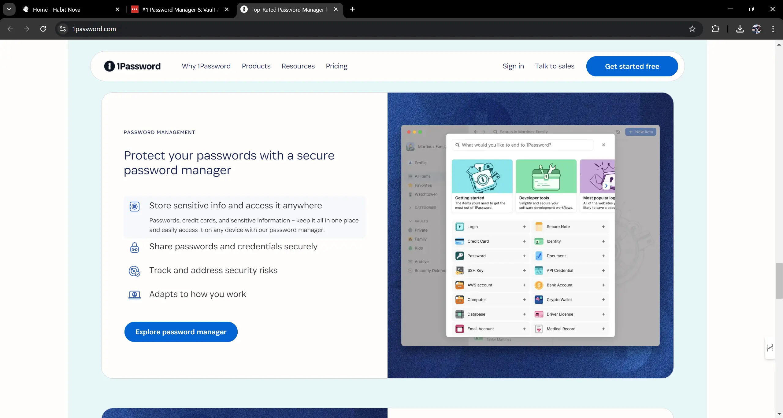Click the API Credential item icon
This screenshot has height=418, width=783.
(x=539, y=270)
